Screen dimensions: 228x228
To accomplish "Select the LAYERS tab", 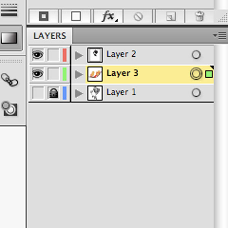I will click(x=49, y=36).
